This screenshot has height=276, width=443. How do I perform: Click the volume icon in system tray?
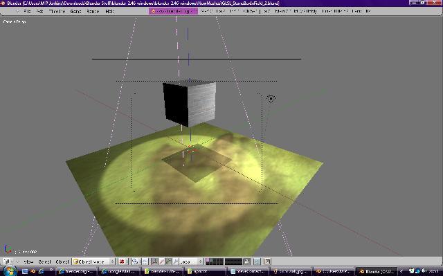(424, 271)
